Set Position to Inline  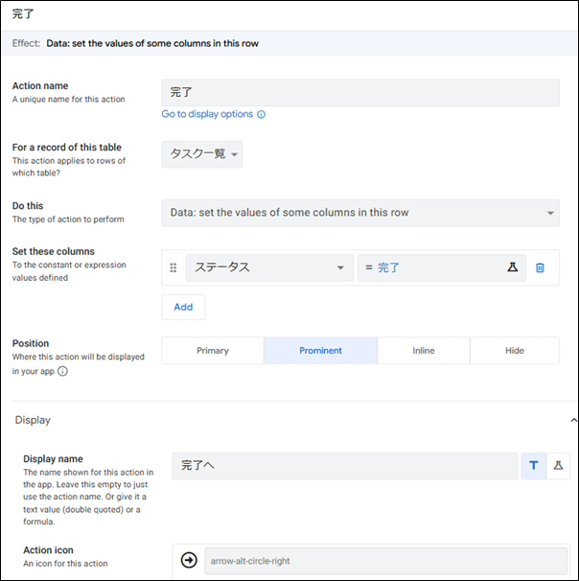(x=424, y=351)
